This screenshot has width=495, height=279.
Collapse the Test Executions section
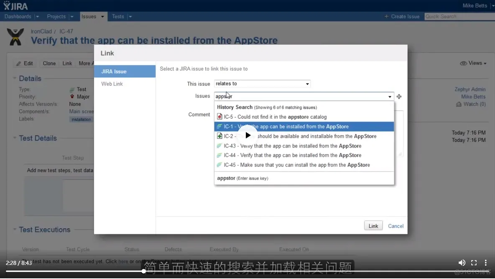[15, 229]
